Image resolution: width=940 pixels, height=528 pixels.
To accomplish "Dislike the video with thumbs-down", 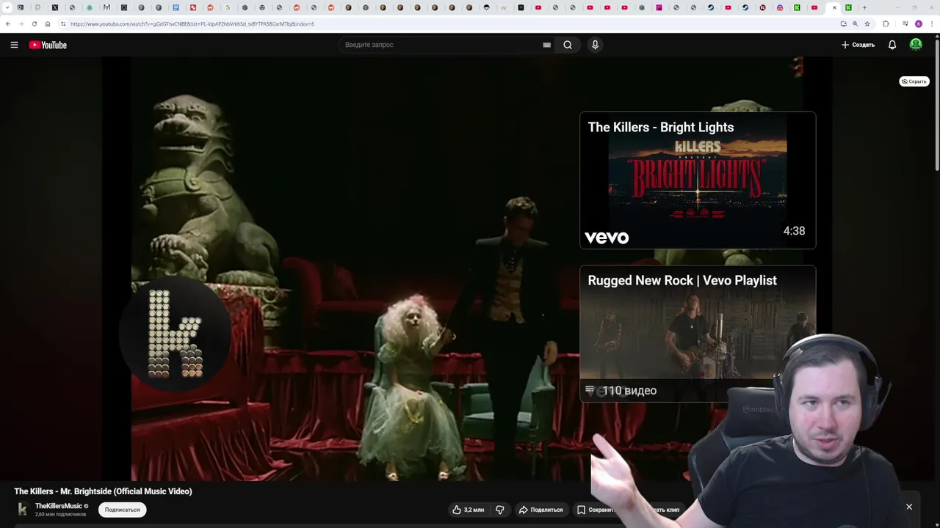I will 500,510.
